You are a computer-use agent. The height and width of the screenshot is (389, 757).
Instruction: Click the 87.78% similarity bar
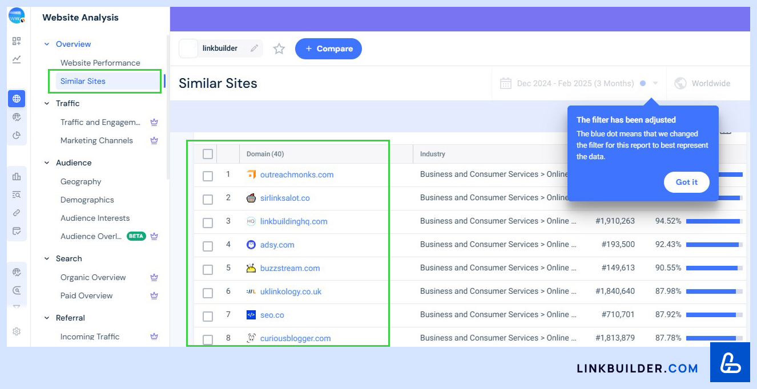(714, 338)
